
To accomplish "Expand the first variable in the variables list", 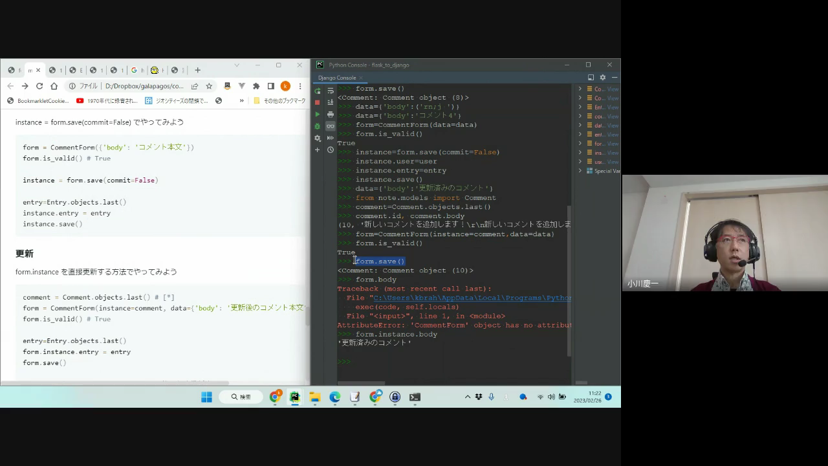I will click(580, 89).
